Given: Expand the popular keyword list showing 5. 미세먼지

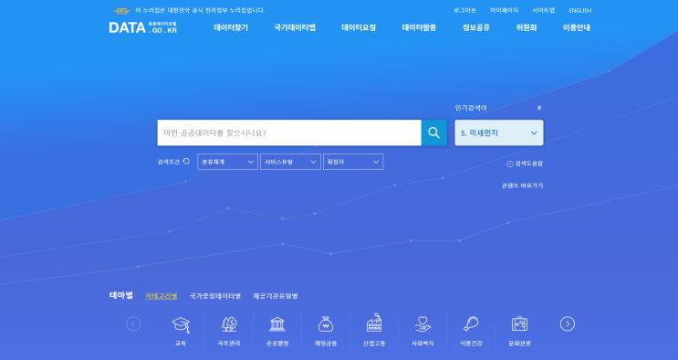Looking at the screenshot, I should click(x=499, y=132).
